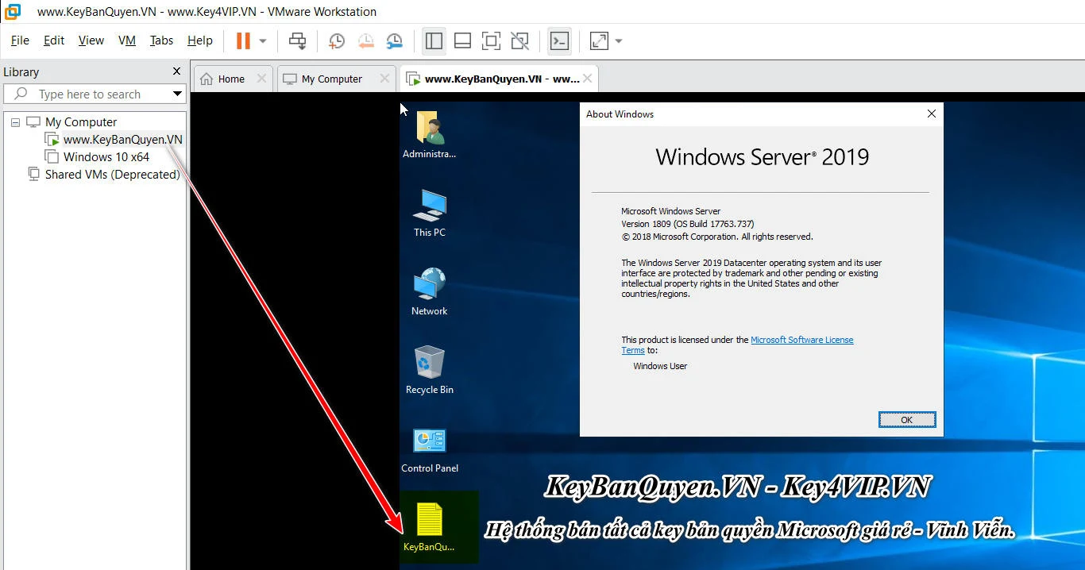This screenshot has width=1085, height=570.
Task: Select the Administrator folder desktop icon
Action: click(x=429, y=135)
